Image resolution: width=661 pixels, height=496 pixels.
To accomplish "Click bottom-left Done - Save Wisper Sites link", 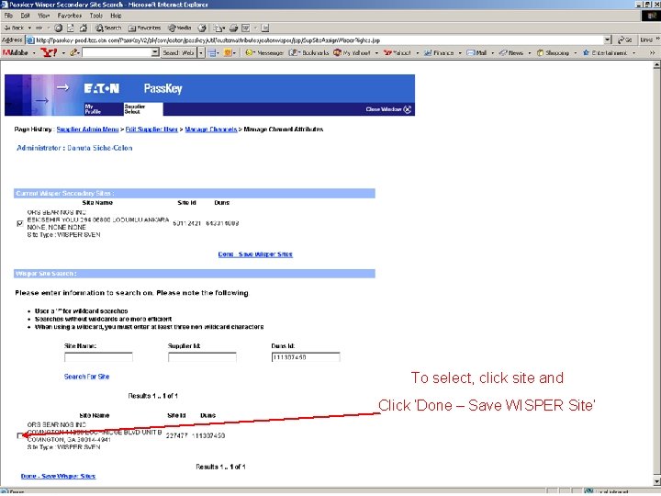I will 58,476.
